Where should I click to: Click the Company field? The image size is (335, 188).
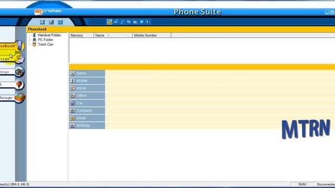click(x=220, y=110)
